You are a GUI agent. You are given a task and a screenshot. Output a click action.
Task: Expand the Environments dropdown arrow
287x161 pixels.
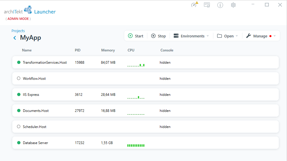(208, 36)
